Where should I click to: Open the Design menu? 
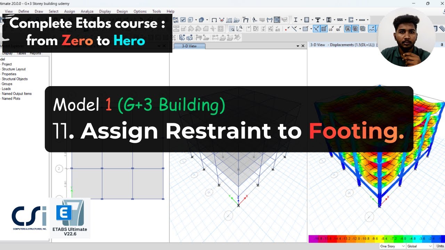(122, 11)
